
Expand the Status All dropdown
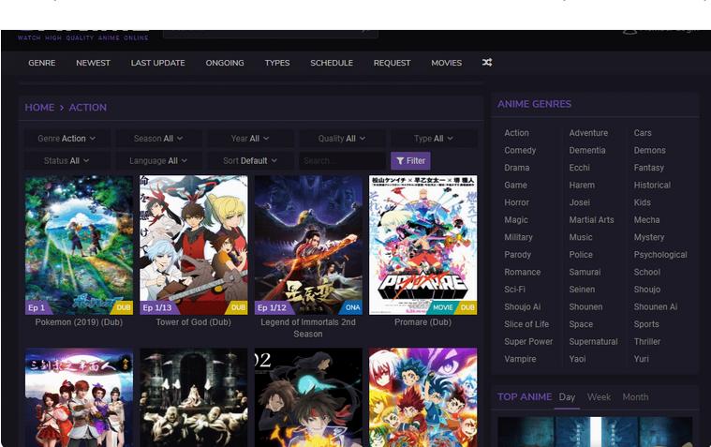tap(67, 160)
